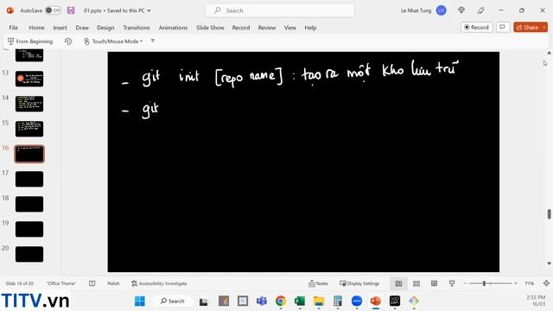Click the zoom in plus button
Screen dimensions: 553x311
[x=516, y=283]
